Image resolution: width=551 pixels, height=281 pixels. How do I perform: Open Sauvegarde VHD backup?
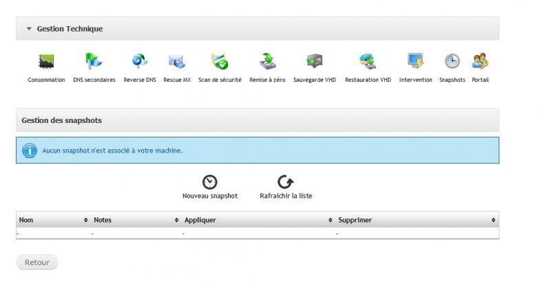pyautogui.click(x=314, y=63)
